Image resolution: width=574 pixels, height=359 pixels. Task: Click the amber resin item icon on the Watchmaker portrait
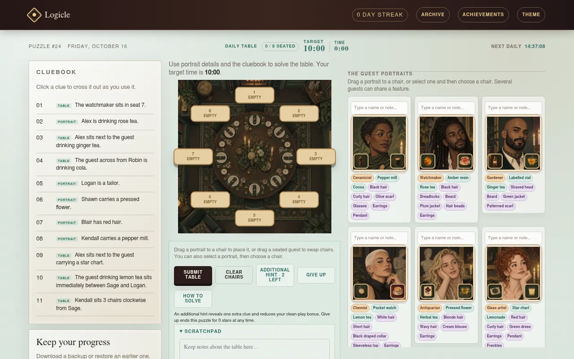428,161
